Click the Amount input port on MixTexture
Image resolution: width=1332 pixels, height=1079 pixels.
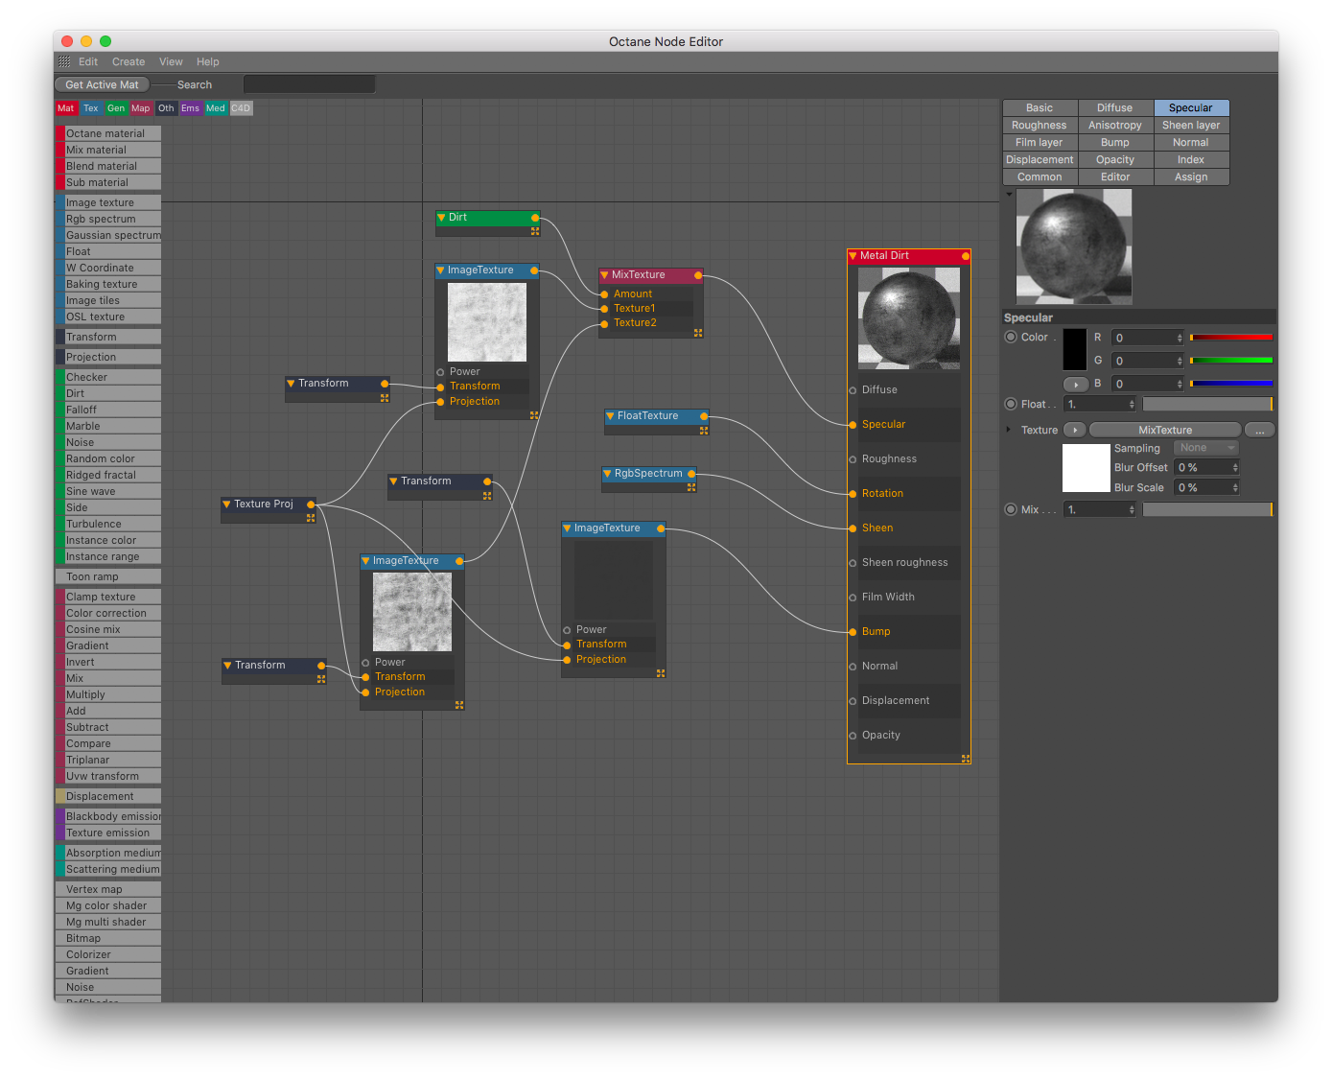pyautogui.click(x=604, y=294)
